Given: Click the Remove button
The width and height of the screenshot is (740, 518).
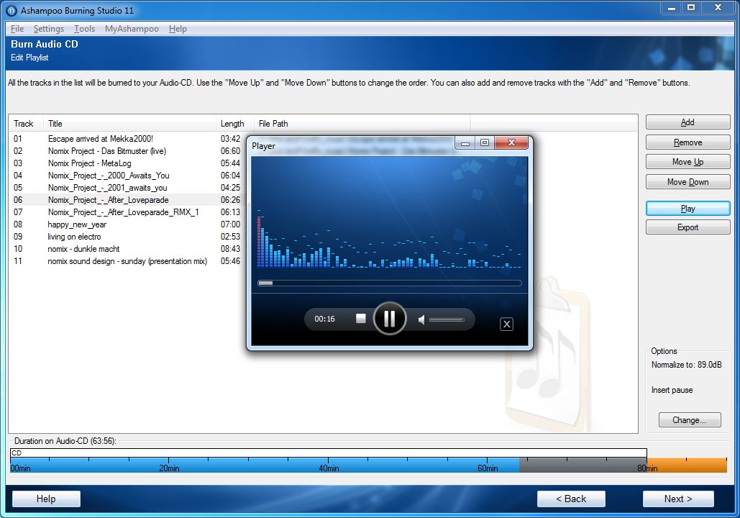Looking at the screenshot, I should [x=688, y=142].
